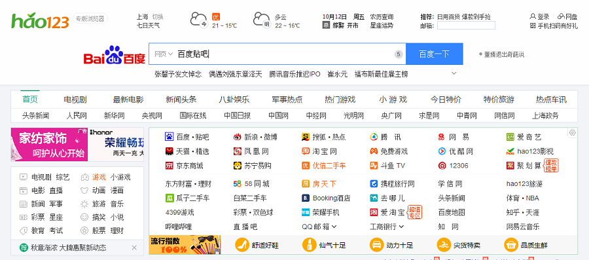
Task: Select the 最新电影 tab
Action: (128, 100)
